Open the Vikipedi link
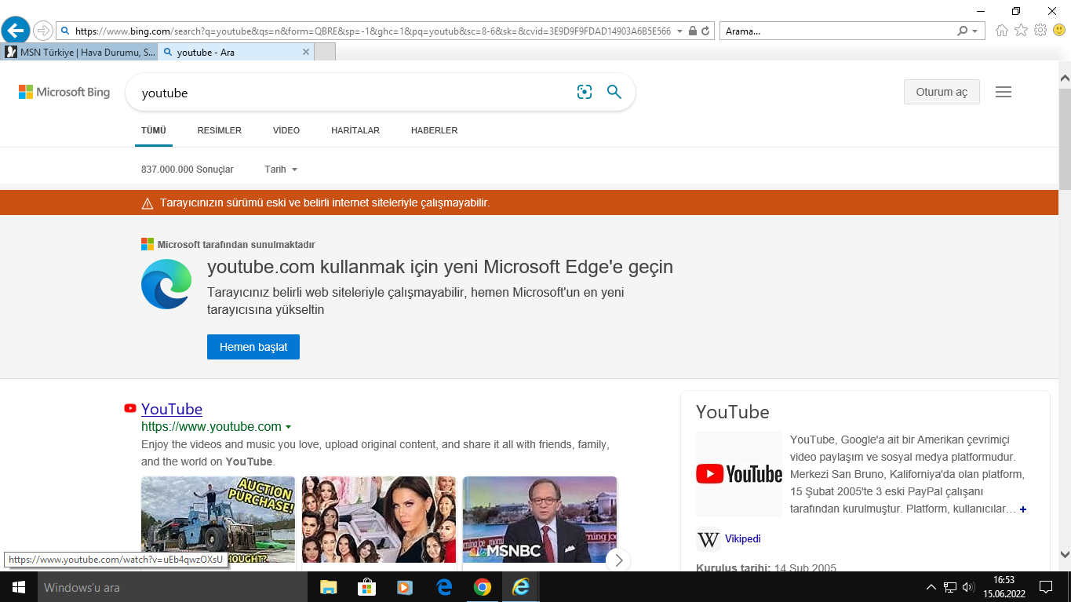 743,539
